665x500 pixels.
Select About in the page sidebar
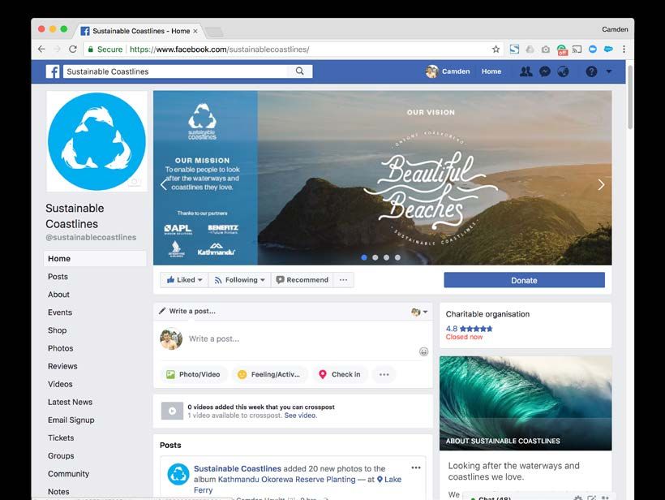tap(58, 294)
